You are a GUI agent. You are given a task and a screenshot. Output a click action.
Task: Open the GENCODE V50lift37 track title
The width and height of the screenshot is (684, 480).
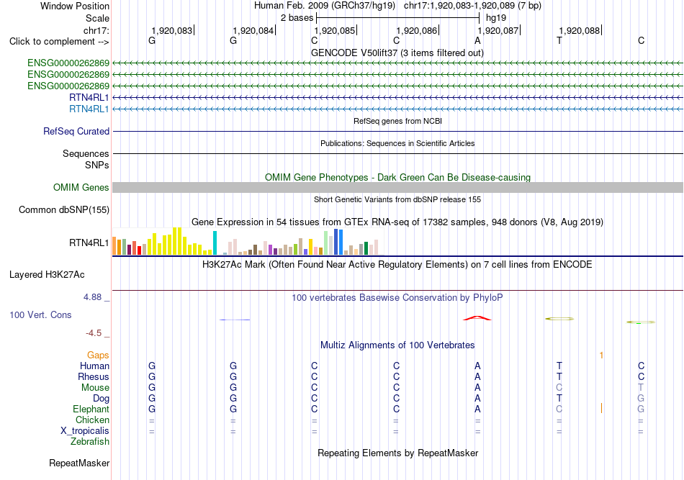click(x=397, y=53)
